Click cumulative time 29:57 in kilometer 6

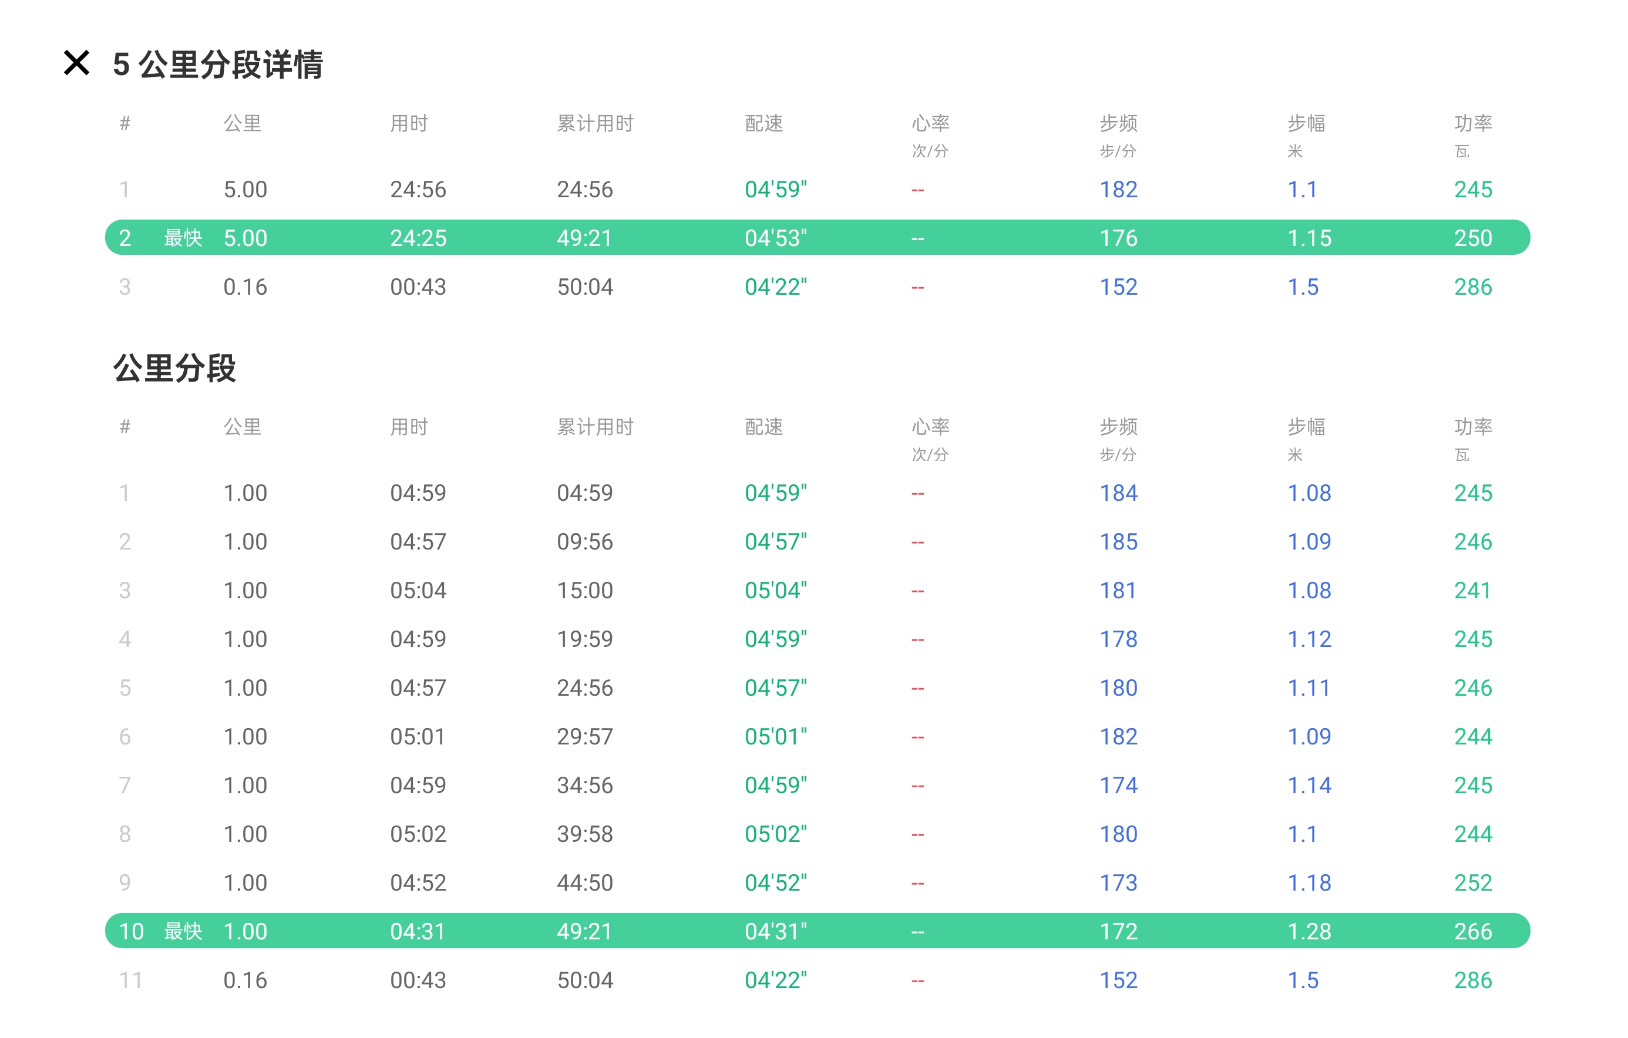click(x=584, y=736)
